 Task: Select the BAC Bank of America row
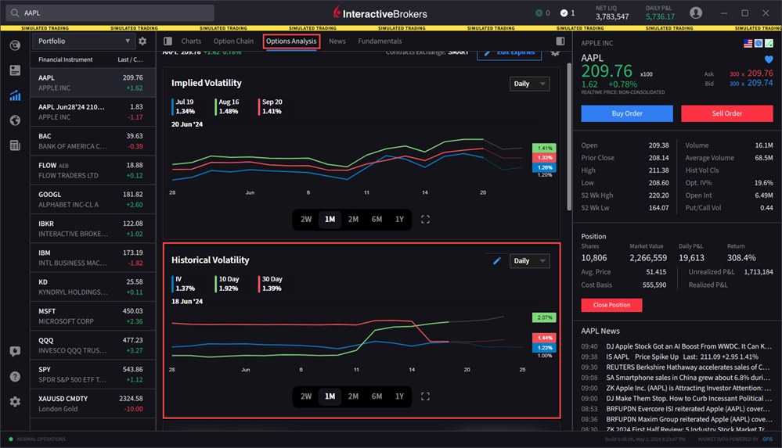point(93,141)
